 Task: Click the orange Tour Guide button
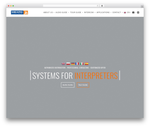[83, 85]
